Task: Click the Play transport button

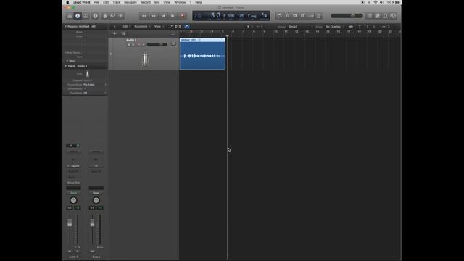Action: click(x=173, y=16)
